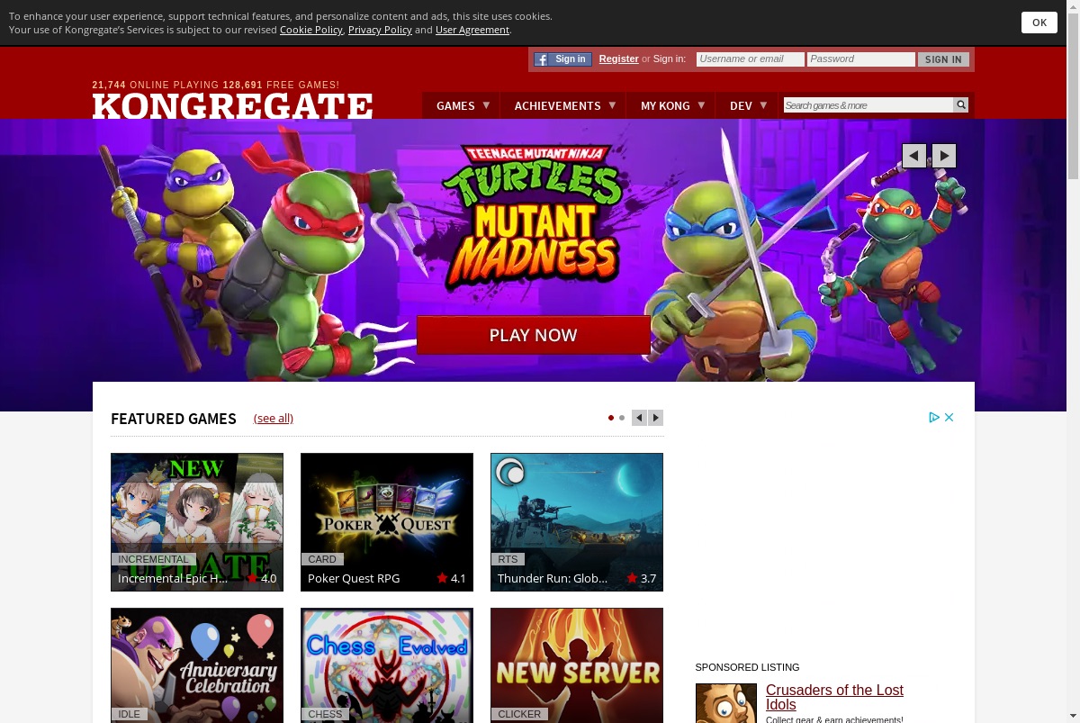Screen dimensions: 1080x723
Task: Click Incremental Epic Hero rating 4.0
Action: [x=262, y=578]
